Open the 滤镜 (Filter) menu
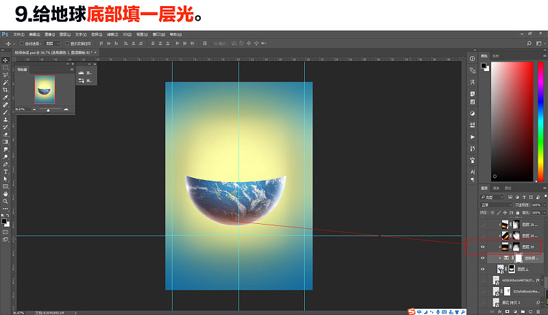 point(112,34)
